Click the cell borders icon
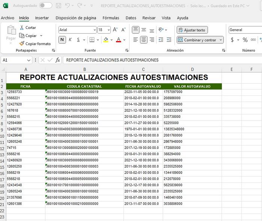This screenshot has width=262, height=221. [x=92, y=40]
